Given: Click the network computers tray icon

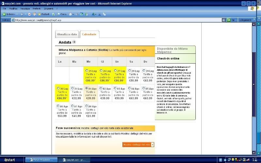Looking at the screenshot, I should pos(229,160).
